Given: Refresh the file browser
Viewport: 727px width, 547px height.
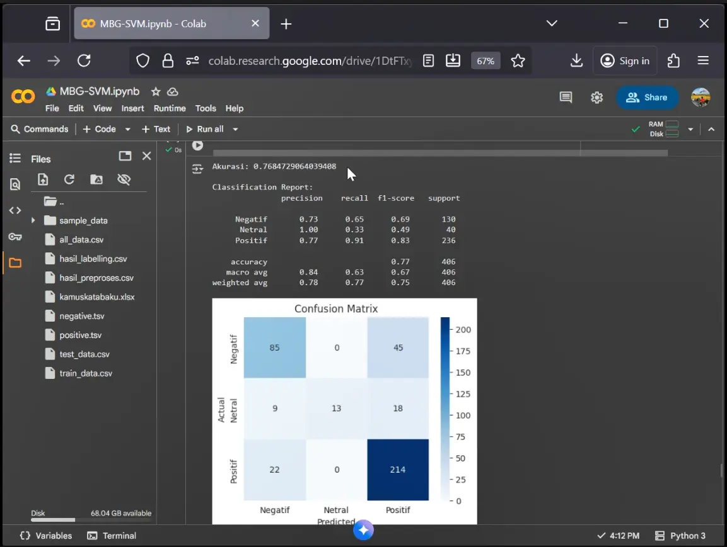Looking at the screenshot, I should click(x=69, y=179).
